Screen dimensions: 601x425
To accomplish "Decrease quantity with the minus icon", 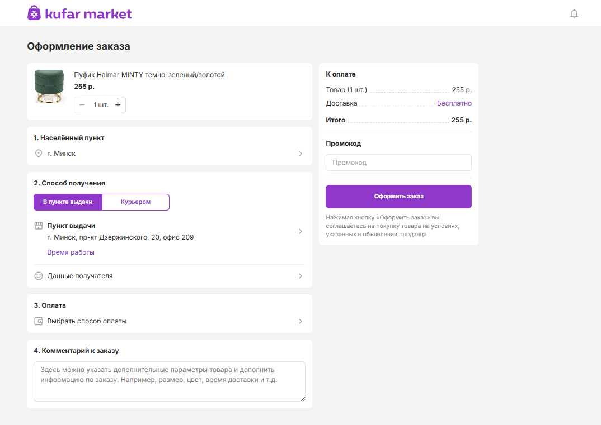I will pyautogui.click(x=82, y=105).
